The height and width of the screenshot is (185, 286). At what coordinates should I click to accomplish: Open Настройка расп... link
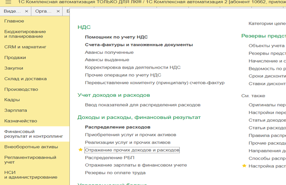click(267, 166)
